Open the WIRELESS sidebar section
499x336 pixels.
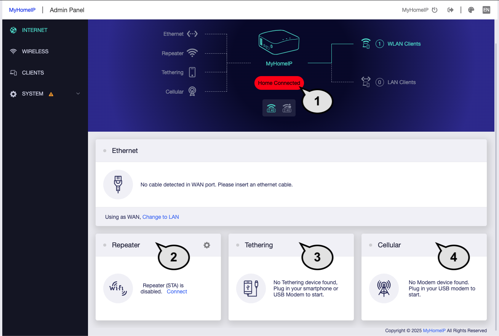pos(35,51)
